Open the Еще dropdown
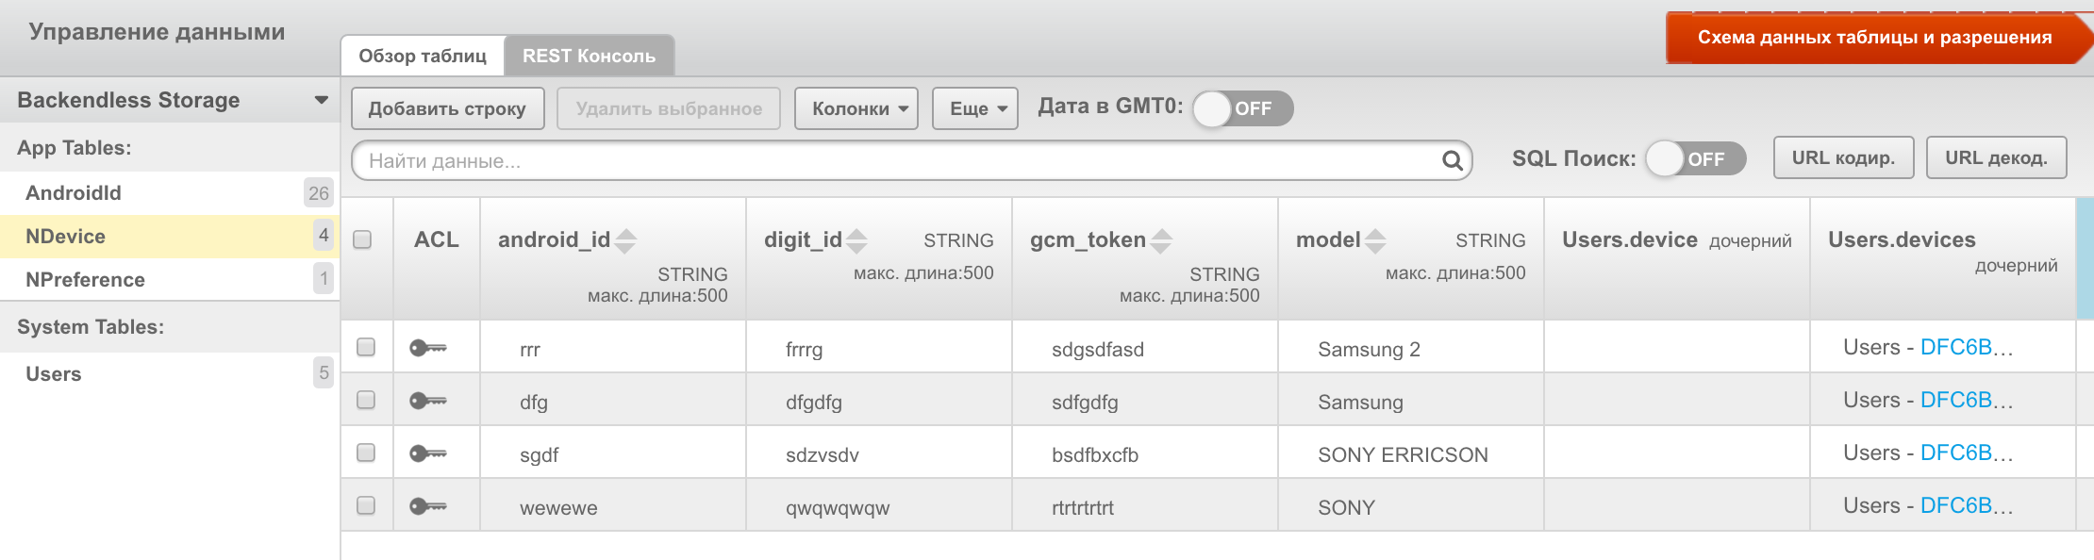 click(x=975, y=108)
